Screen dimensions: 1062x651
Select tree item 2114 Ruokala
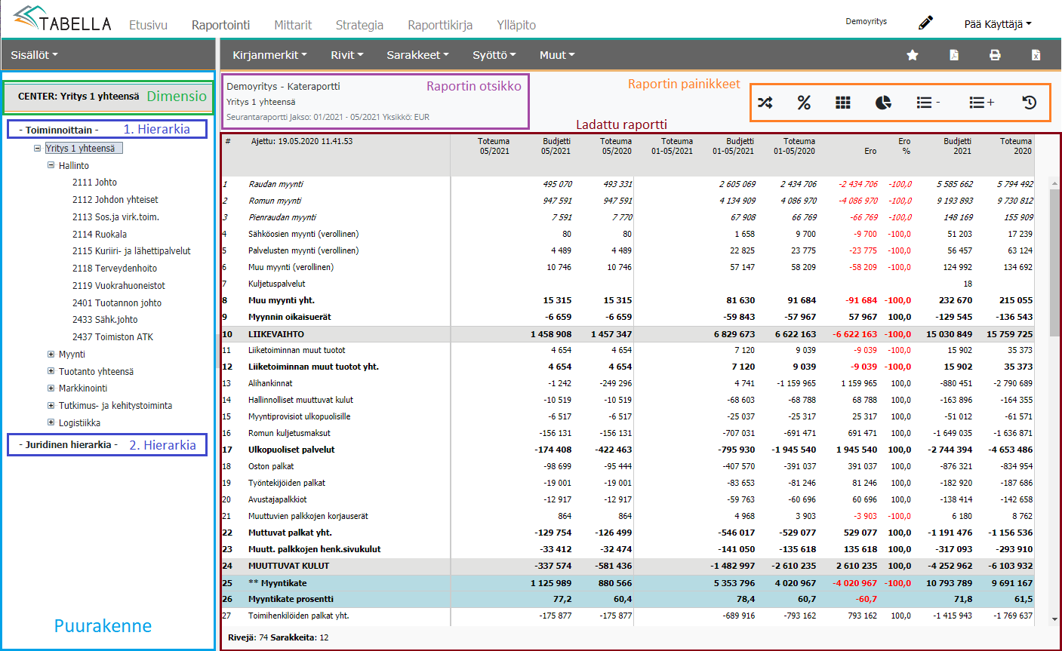pyautogui.click(x=100, y=234)
